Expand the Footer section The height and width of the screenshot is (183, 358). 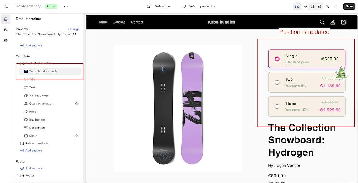18,176
